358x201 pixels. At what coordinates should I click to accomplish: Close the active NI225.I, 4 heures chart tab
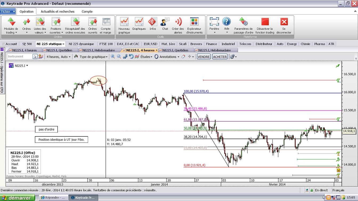coord(157,50)
